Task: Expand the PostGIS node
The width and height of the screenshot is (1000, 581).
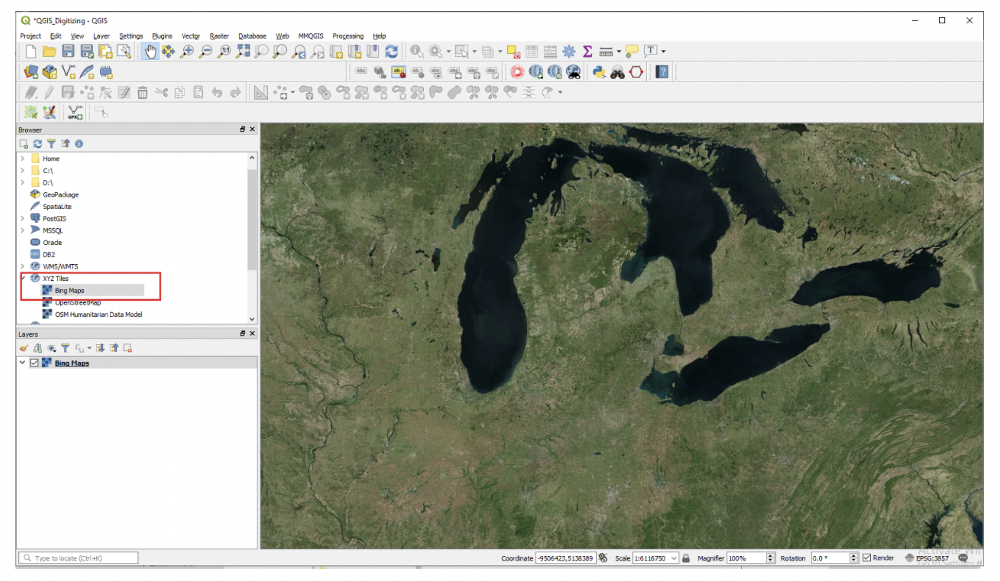Action: coord(23,218)
